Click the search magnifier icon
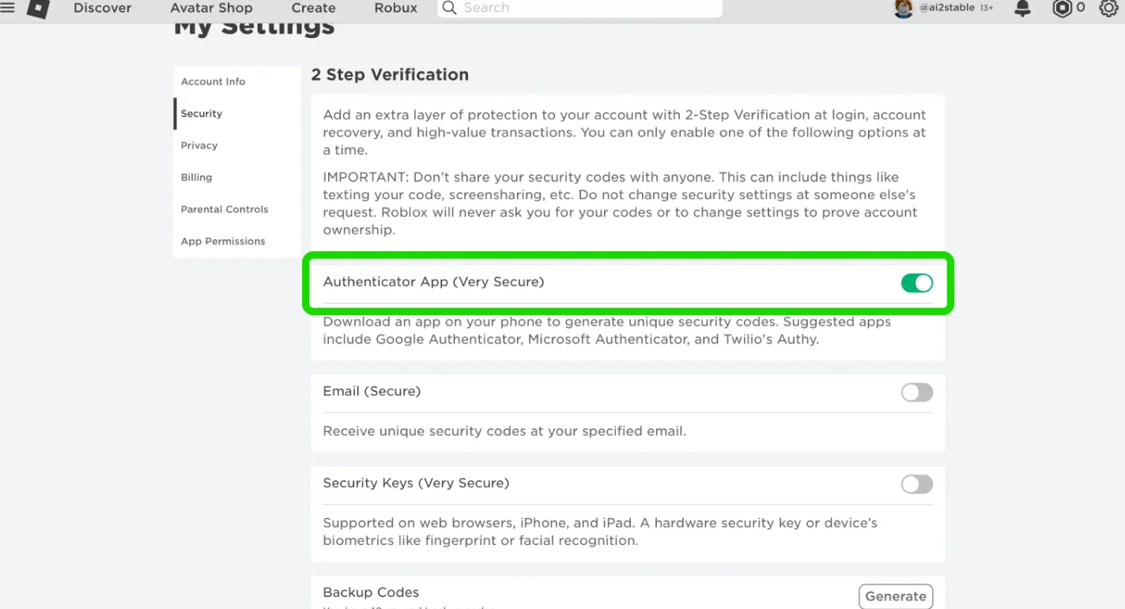Image resolution: width=1125 pixels, height=609 pixels. coord(449,8)
